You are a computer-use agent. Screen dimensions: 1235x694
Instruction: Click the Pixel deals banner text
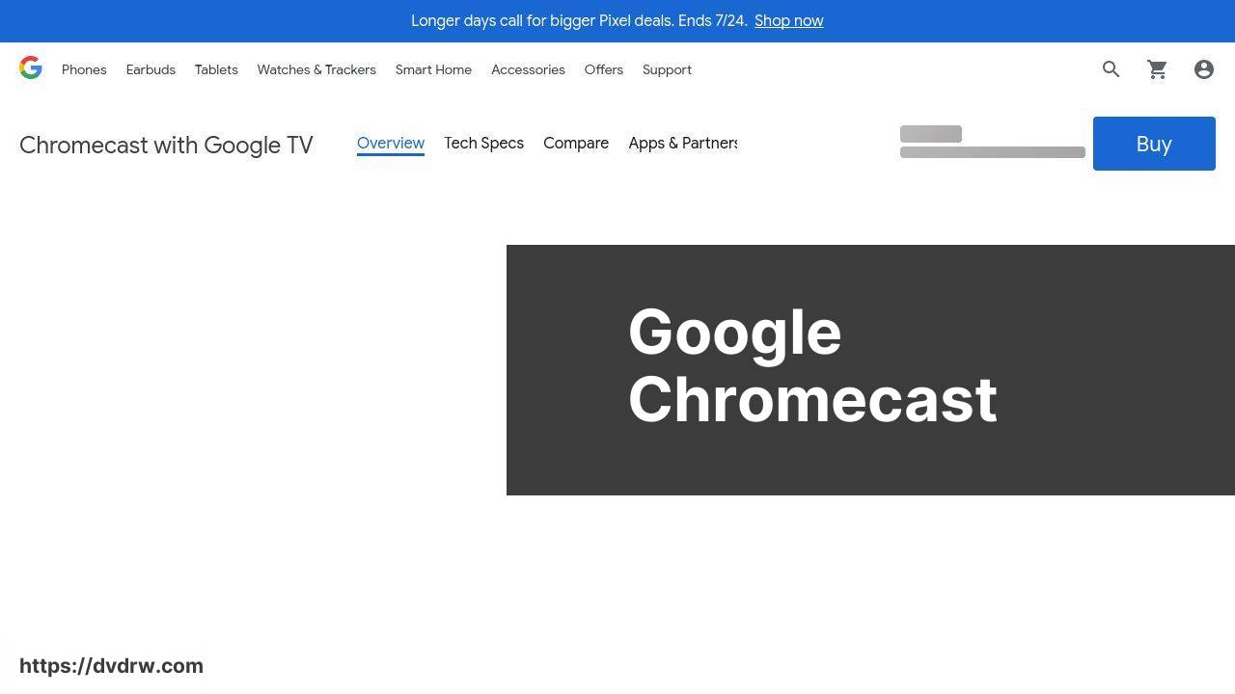pos(579,20)
